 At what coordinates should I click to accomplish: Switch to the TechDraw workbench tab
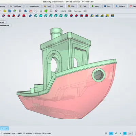click(x=16, y=6)
